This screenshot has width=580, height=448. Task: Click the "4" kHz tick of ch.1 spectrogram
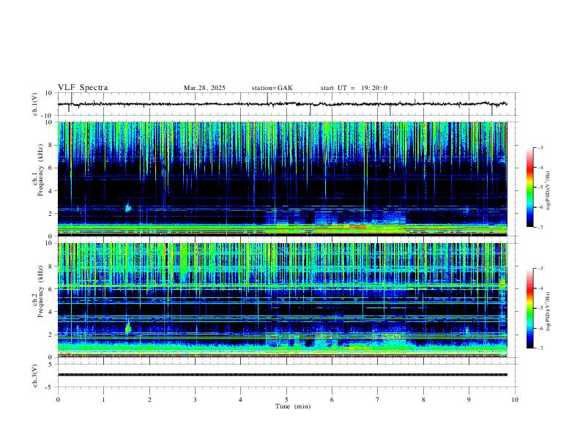coord(51,191)
